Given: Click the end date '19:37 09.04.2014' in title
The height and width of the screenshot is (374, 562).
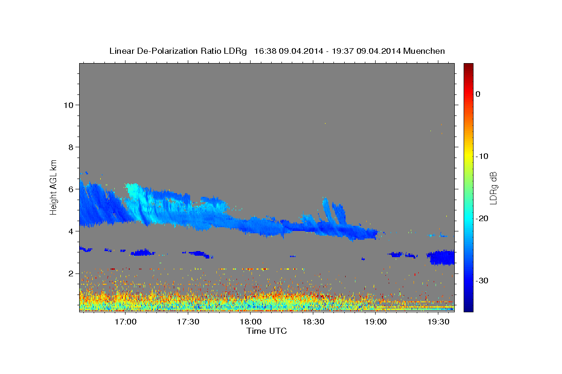Looking at the screenshot, I should [366, 51].
